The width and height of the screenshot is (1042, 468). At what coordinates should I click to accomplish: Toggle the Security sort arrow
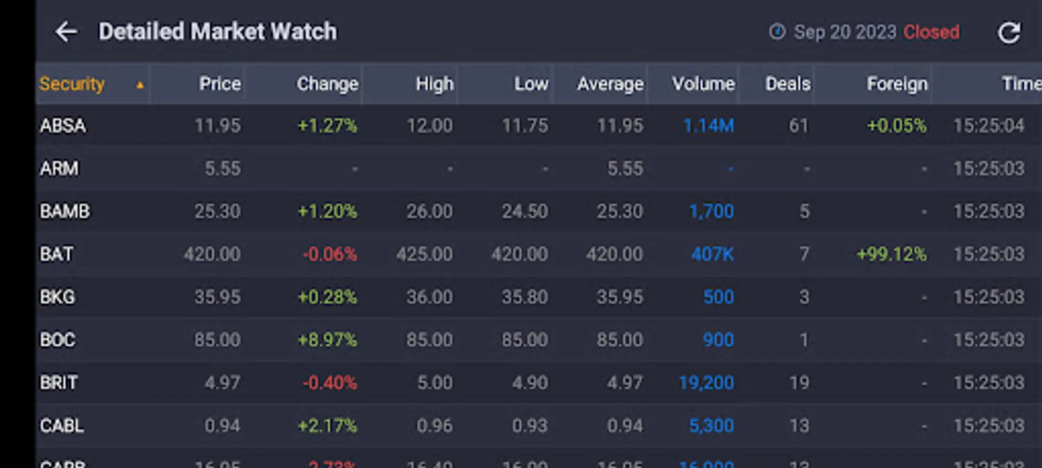139,85
